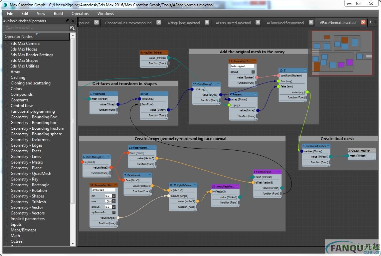The width and height of the screenshot is (381, 256).
Task: Edit the 'hide original' name field
Action: click(x=242, y=66)
